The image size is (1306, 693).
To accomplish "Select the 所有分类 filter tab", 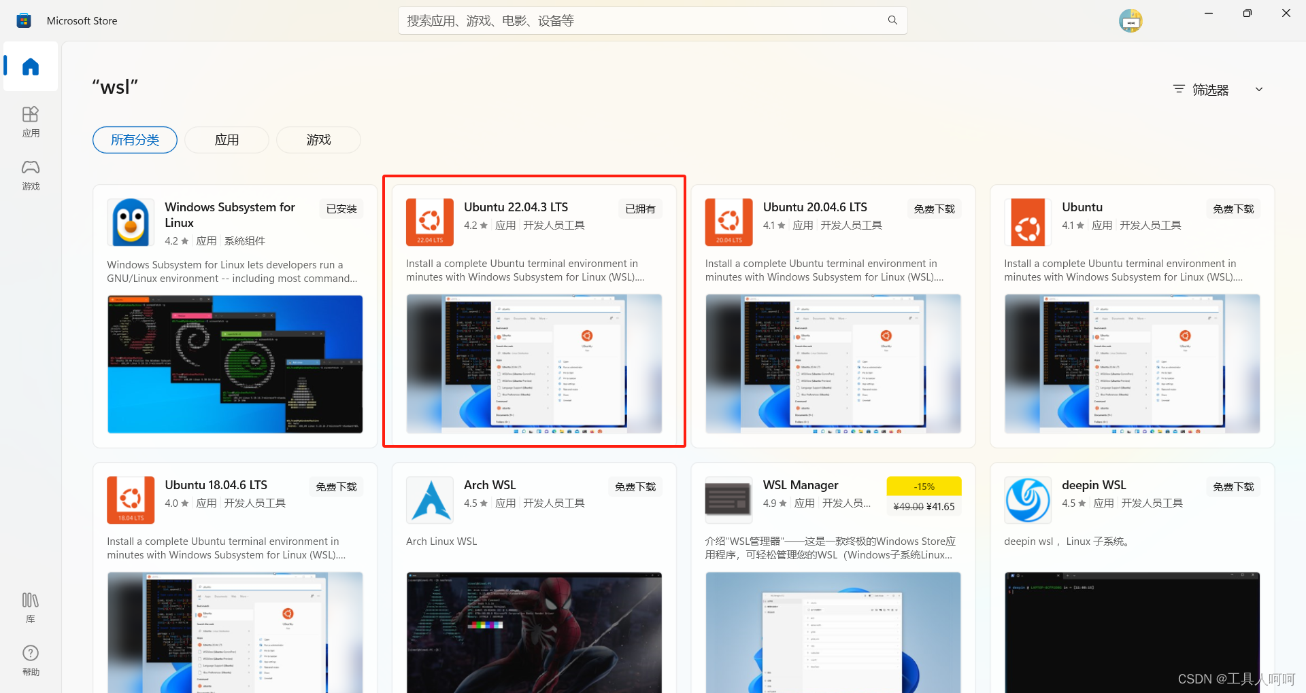I will (x=135, y=140).
